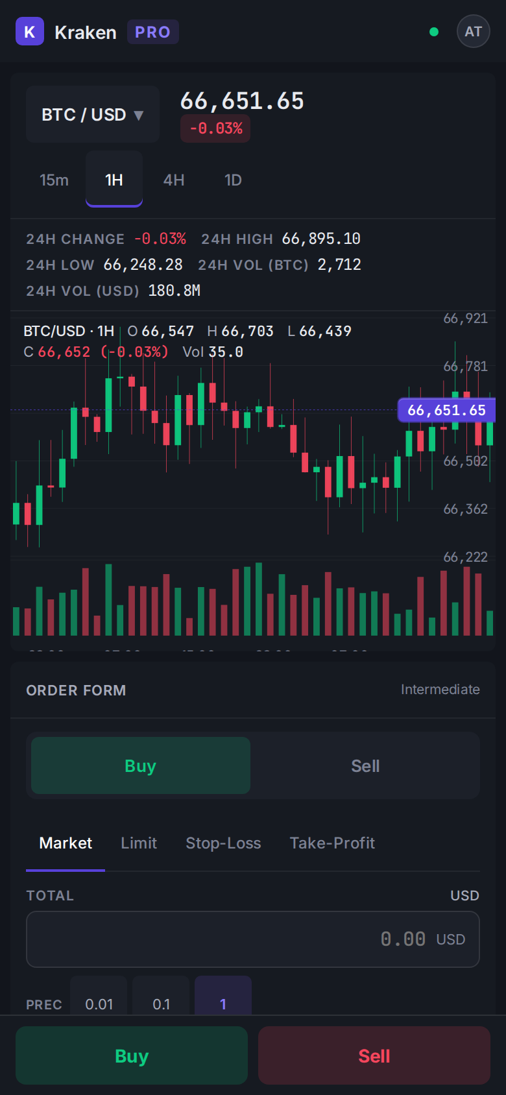
Task: Click the chart low value L 66,439
Action: point(320,331)
